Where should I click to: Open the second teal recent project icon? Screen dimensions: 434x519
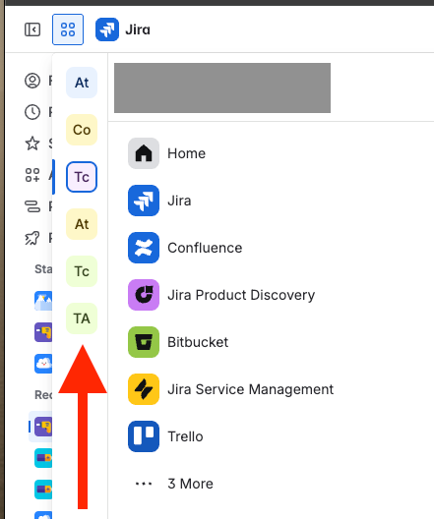tap(43, 490)
